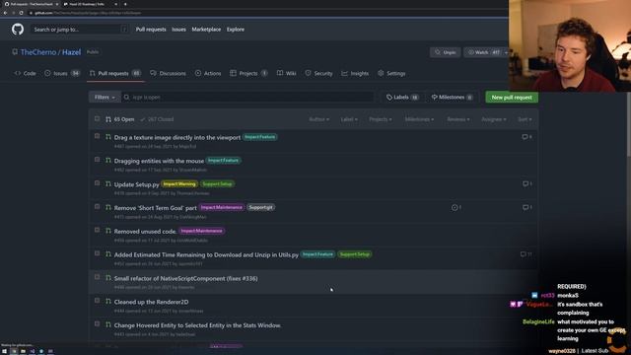Image resolution: width=631 pixels, height=355 pixels.
Task: Expand the Author filter dropdown
Action: pos(318,119)
